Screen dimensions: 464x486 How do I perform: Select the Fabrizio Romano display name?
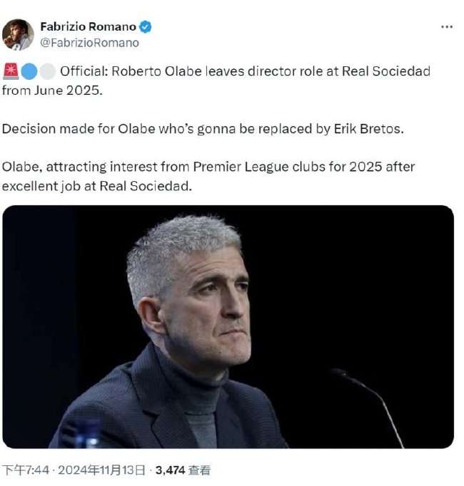tap(89, 27)
